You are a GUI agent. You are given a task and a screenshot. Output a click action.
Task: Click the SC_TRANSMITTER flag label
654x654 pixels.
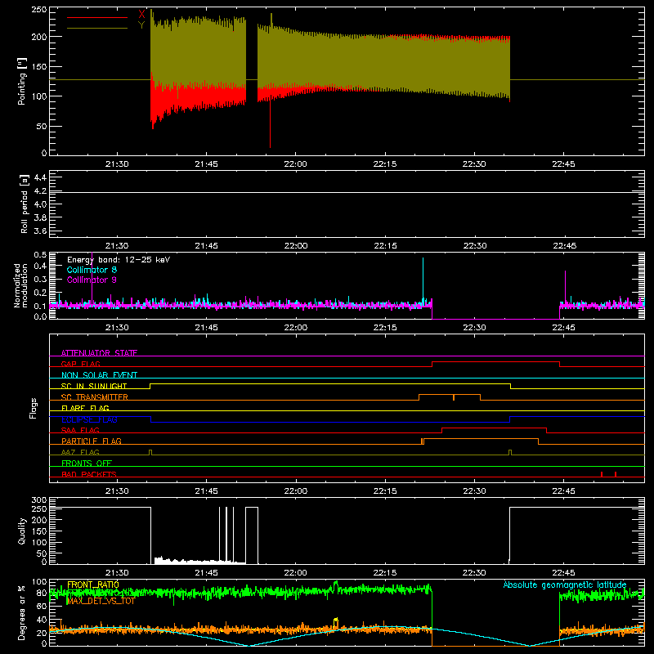tap(95, 396)
